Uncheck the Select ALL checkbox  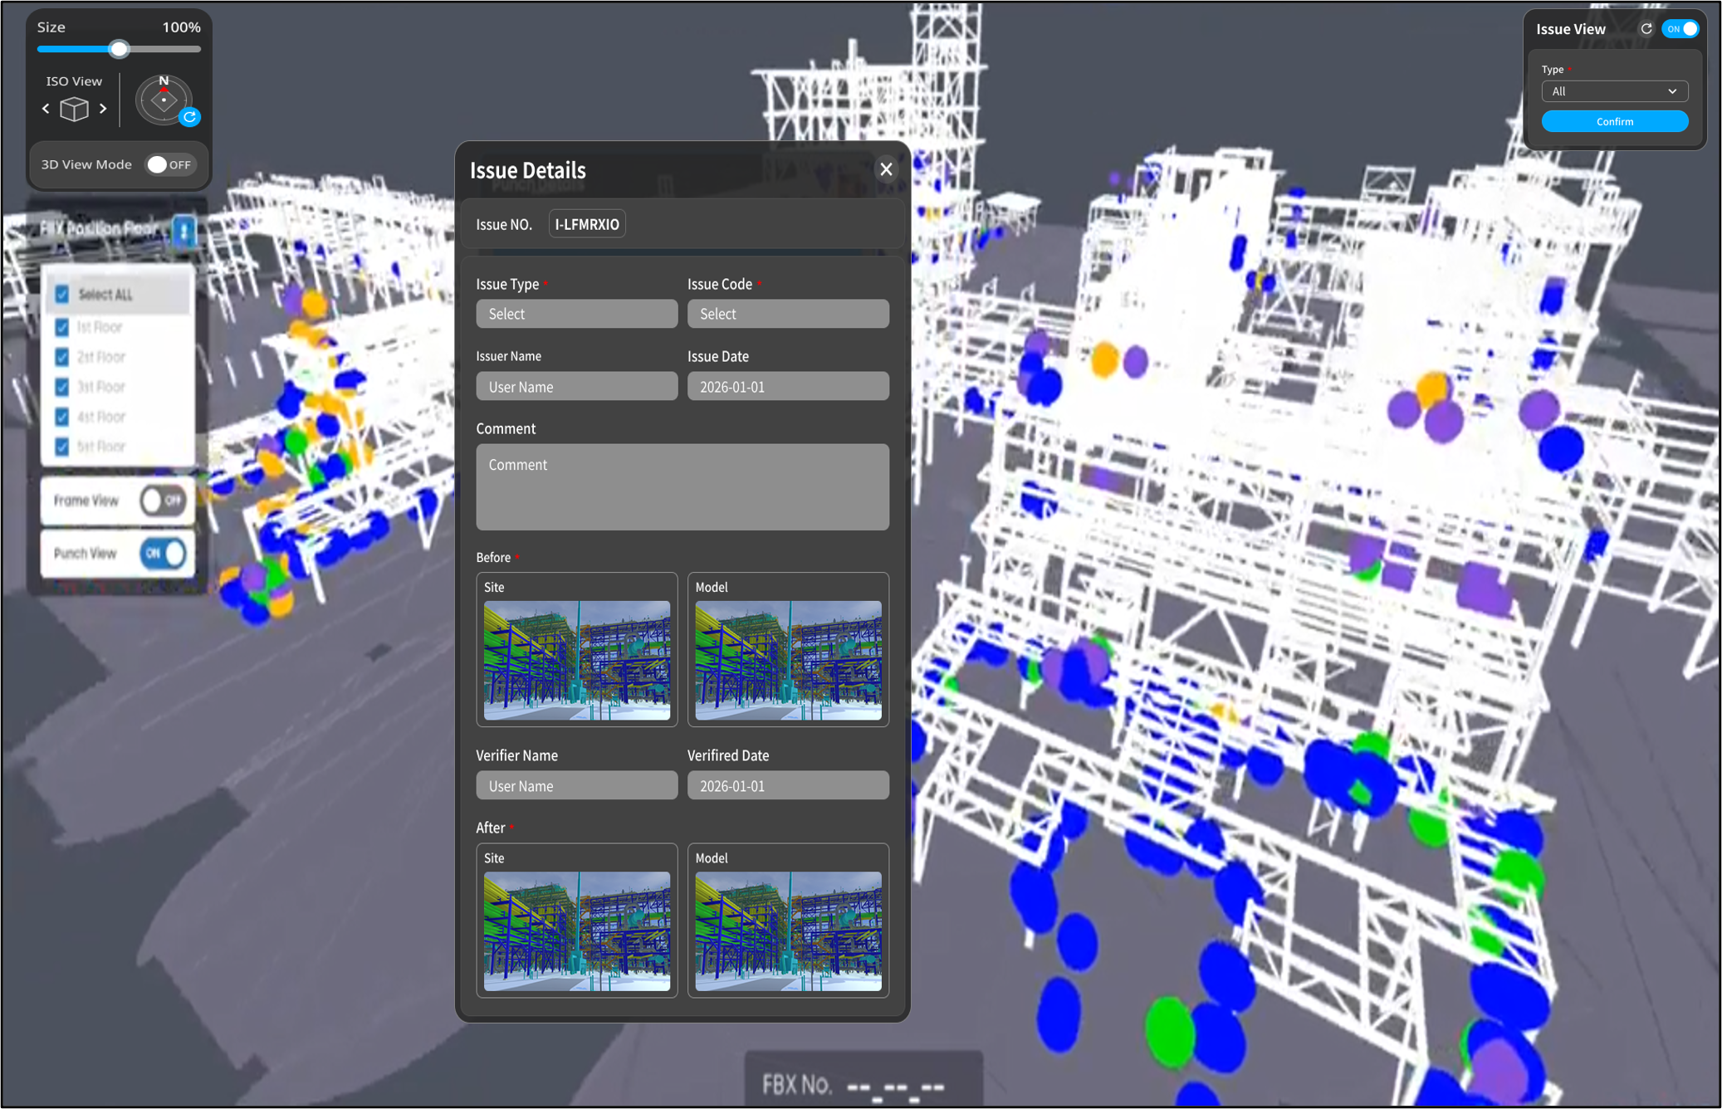pyautogui.click(x=62, y=295)
